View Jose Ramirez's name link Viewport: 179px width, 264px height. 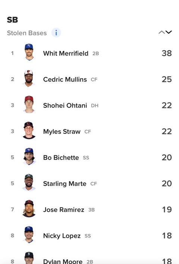(64, 210)
